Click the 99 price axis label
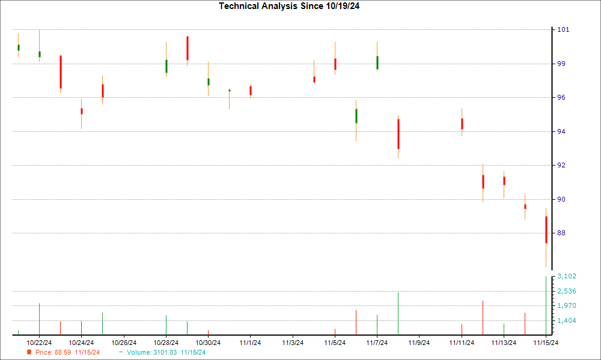This screenshot has height=360, width=601. pos(561,64)
